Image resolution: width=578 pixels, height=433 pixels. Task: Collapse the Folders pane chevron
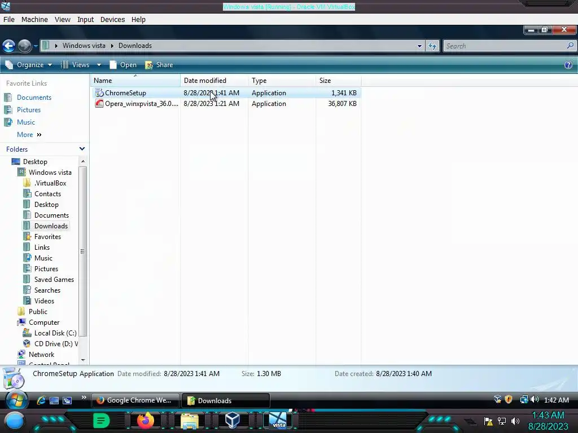pyautogui.click(x=82, y=149)
